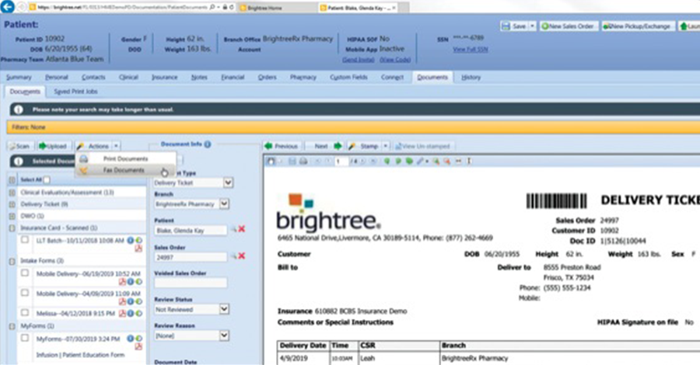
Task: Click the Document Info help icon
Action: coord(208,144)
